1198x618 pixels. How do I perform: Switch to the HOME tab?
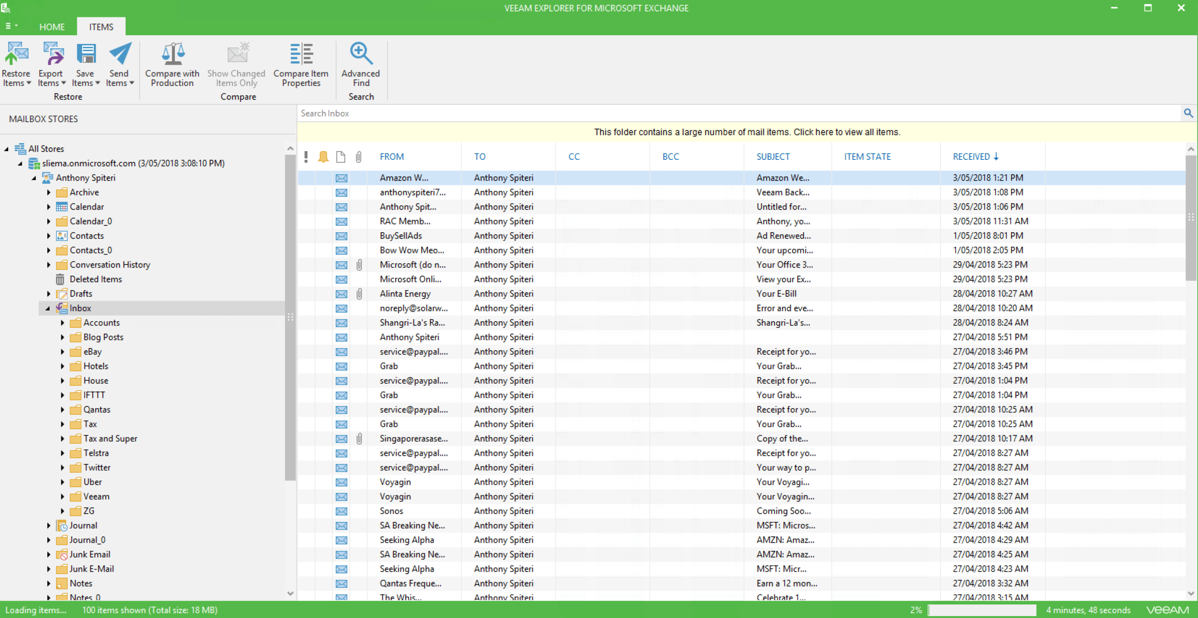coord(52,27)
